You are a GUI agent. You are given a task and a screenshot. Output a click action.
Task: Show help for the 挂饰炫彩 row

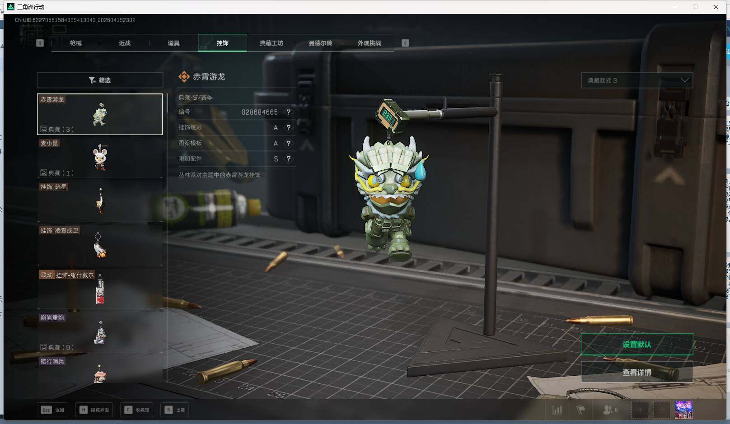tap(288, 128)
